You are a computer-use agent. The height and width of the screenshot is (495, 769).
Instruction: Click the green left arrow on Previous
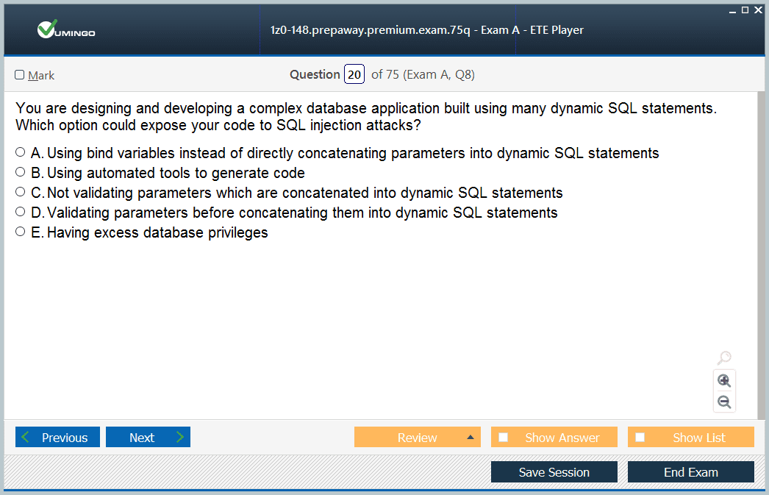pyautogui.click(x=26, y=437)
